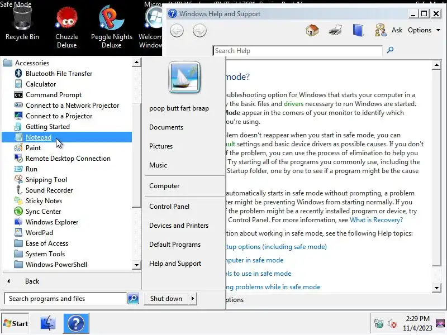Open 'problems while in safe mode' link
Viewport: 447px width, 335px height.
coord(273,287)
